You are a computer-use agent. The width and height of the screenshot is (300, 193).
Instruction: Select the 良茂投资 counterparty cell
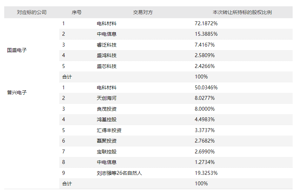(107, 109)
